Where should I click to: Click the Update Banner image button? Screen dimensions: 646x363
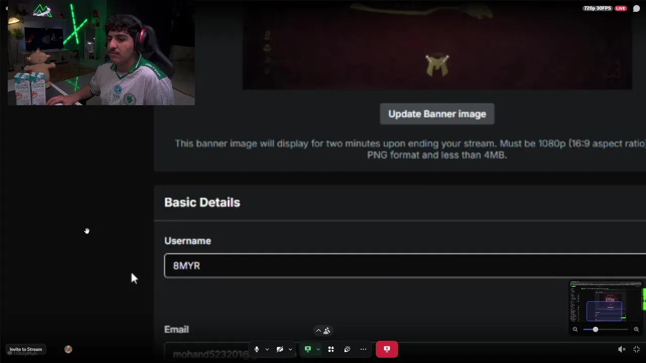point(437,114)
